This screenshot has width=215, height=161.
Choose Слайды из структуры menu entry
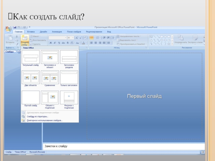point(38,116)
